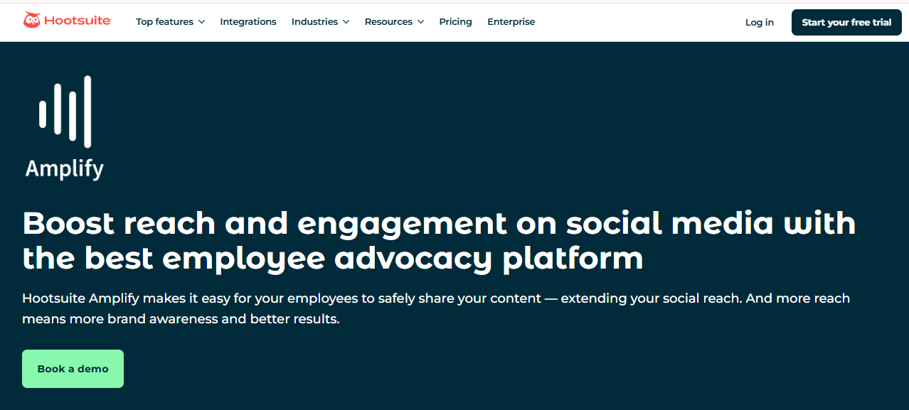Click the Log in link
909x410 pixels.
tap(759, 23)
